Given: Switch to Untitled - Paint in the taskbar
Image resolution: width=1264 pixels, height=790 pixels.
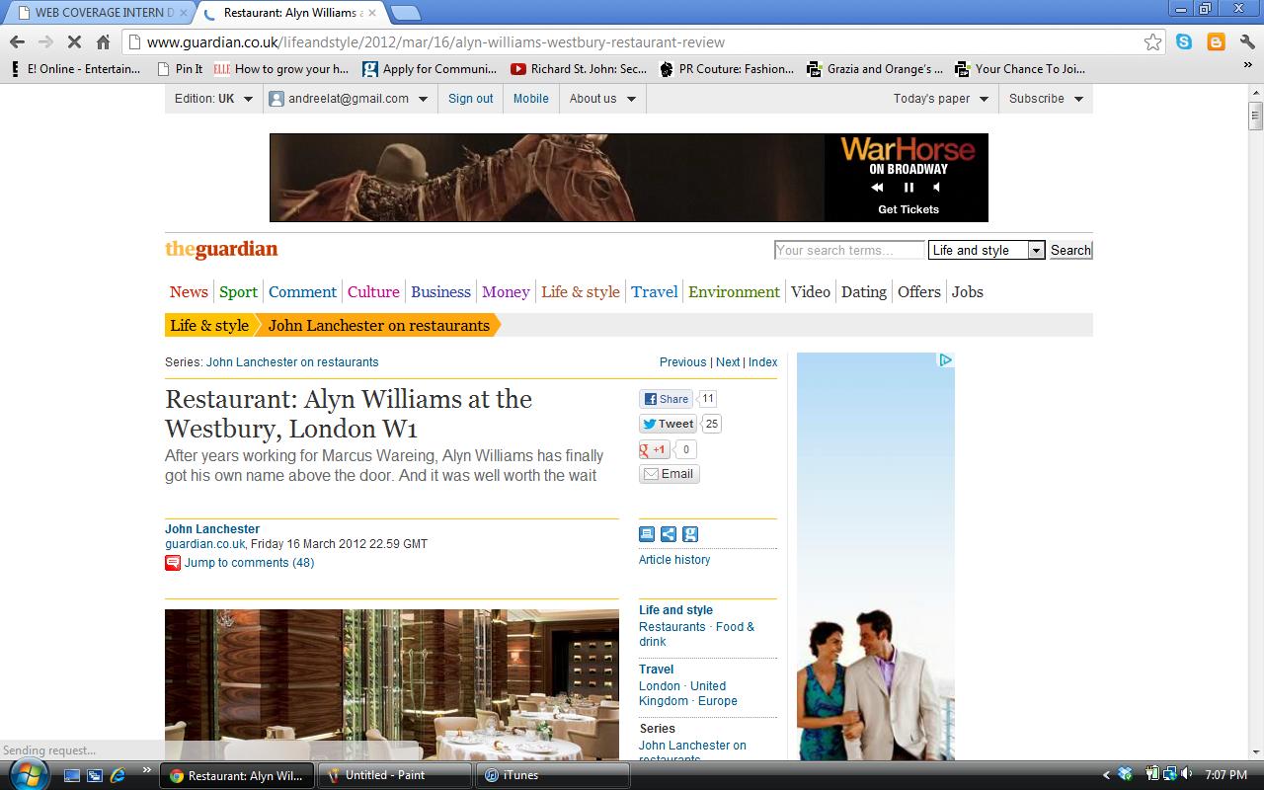Looking at the screenshot, I should click(x=395, y=775).
